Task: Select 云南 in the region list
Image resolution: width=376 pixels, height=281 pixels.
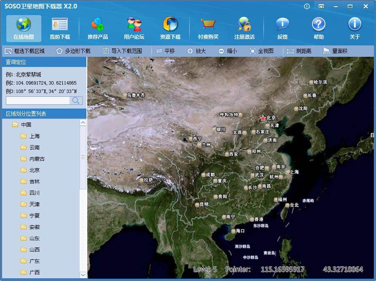Action: pos(35,148)
